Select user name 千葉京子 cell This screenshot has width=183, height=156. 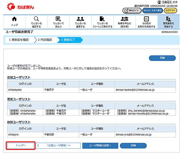pyautogui.click(x=61, y=90)
